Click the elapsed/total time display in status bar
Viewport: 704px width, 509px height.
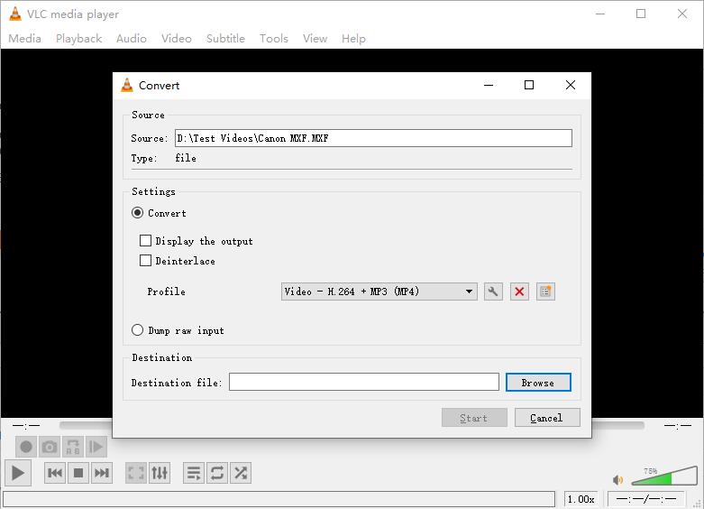(646, 499)
